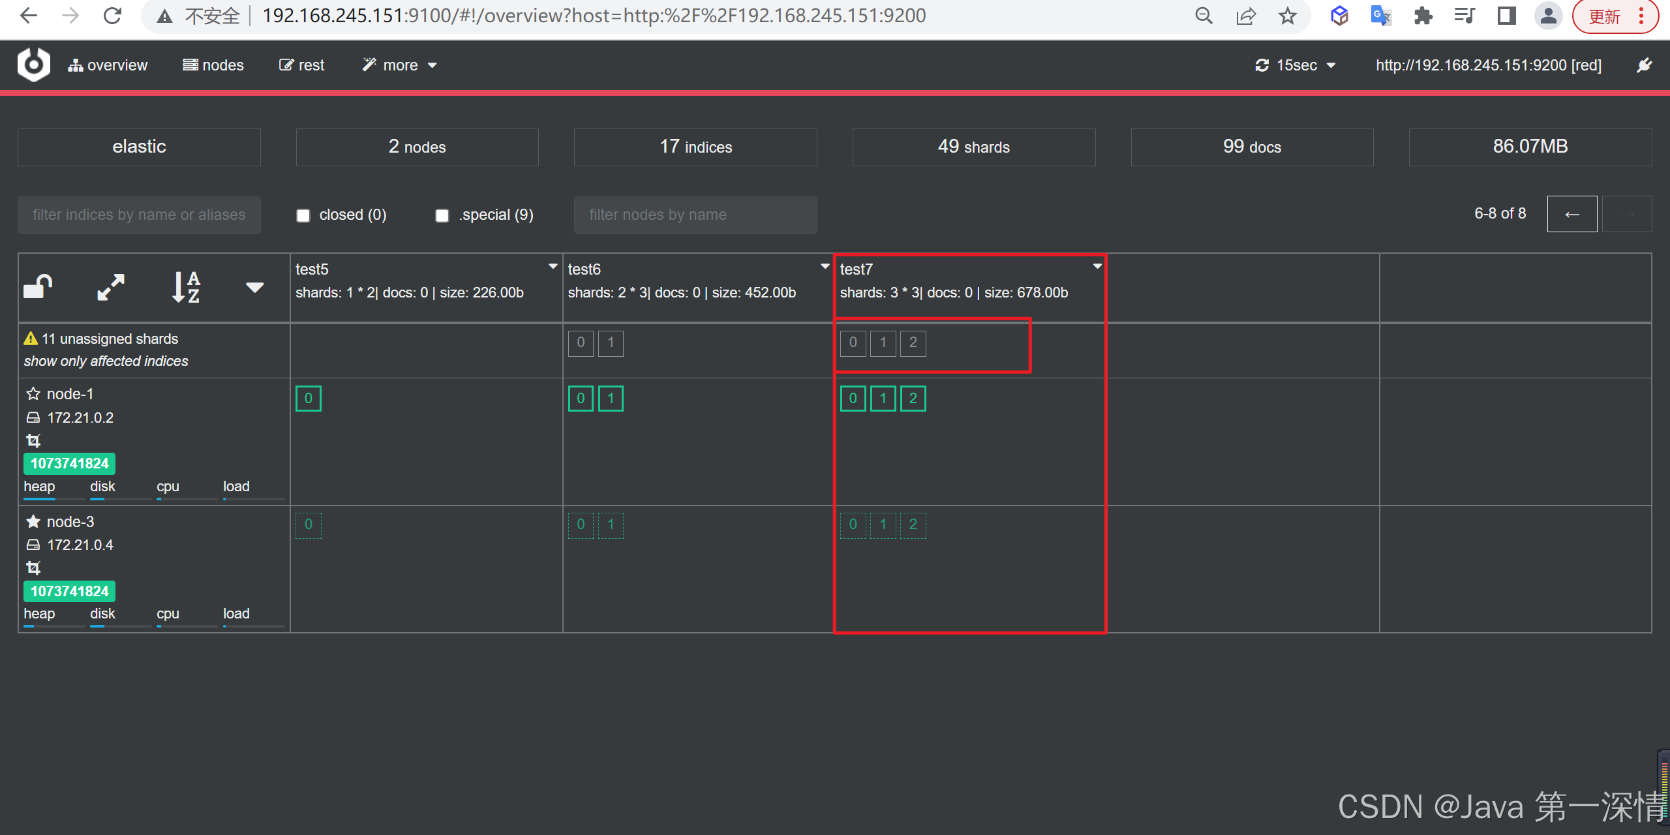Toggle the .special (9) checkbox
The height and width of the screenshot is (835, 1670).
tap(442, 215)
